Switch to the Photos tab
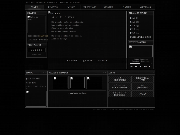This screenshot has height=135, width=180. click(53, 7)
